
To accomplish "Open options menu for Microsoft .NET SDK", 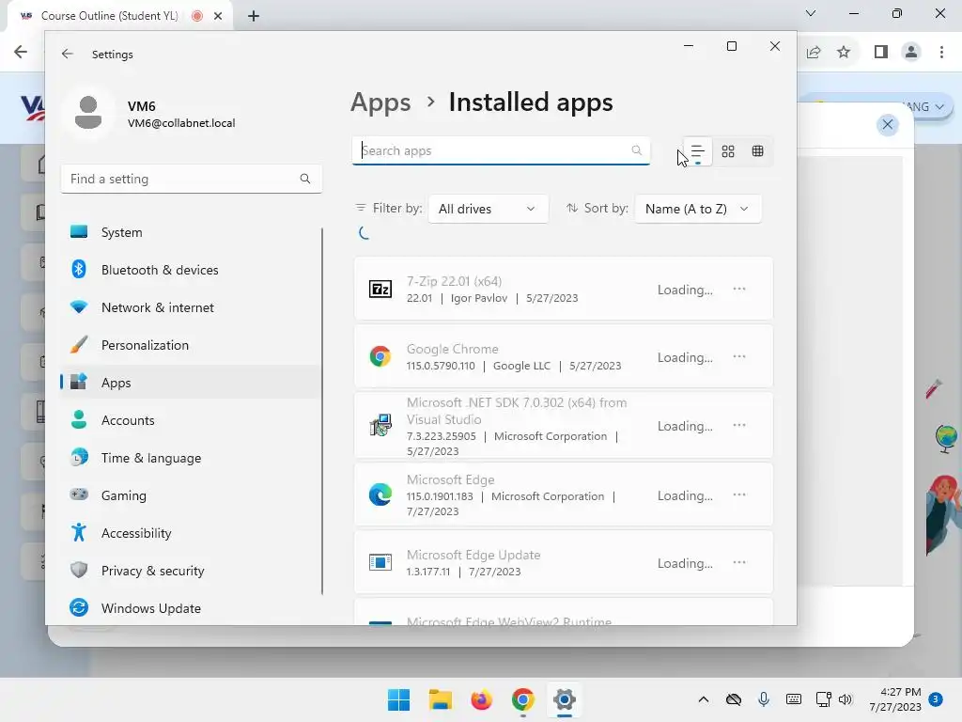I will pyautogui.click(x=739, y=426).
